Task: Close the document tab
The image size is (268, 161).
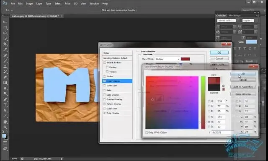Action: click(62, 16)
